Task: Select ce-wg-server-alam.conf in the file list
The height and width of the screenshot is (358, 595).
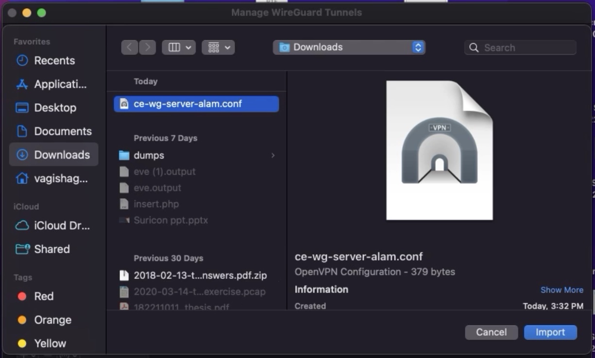Action: point(196,104)
